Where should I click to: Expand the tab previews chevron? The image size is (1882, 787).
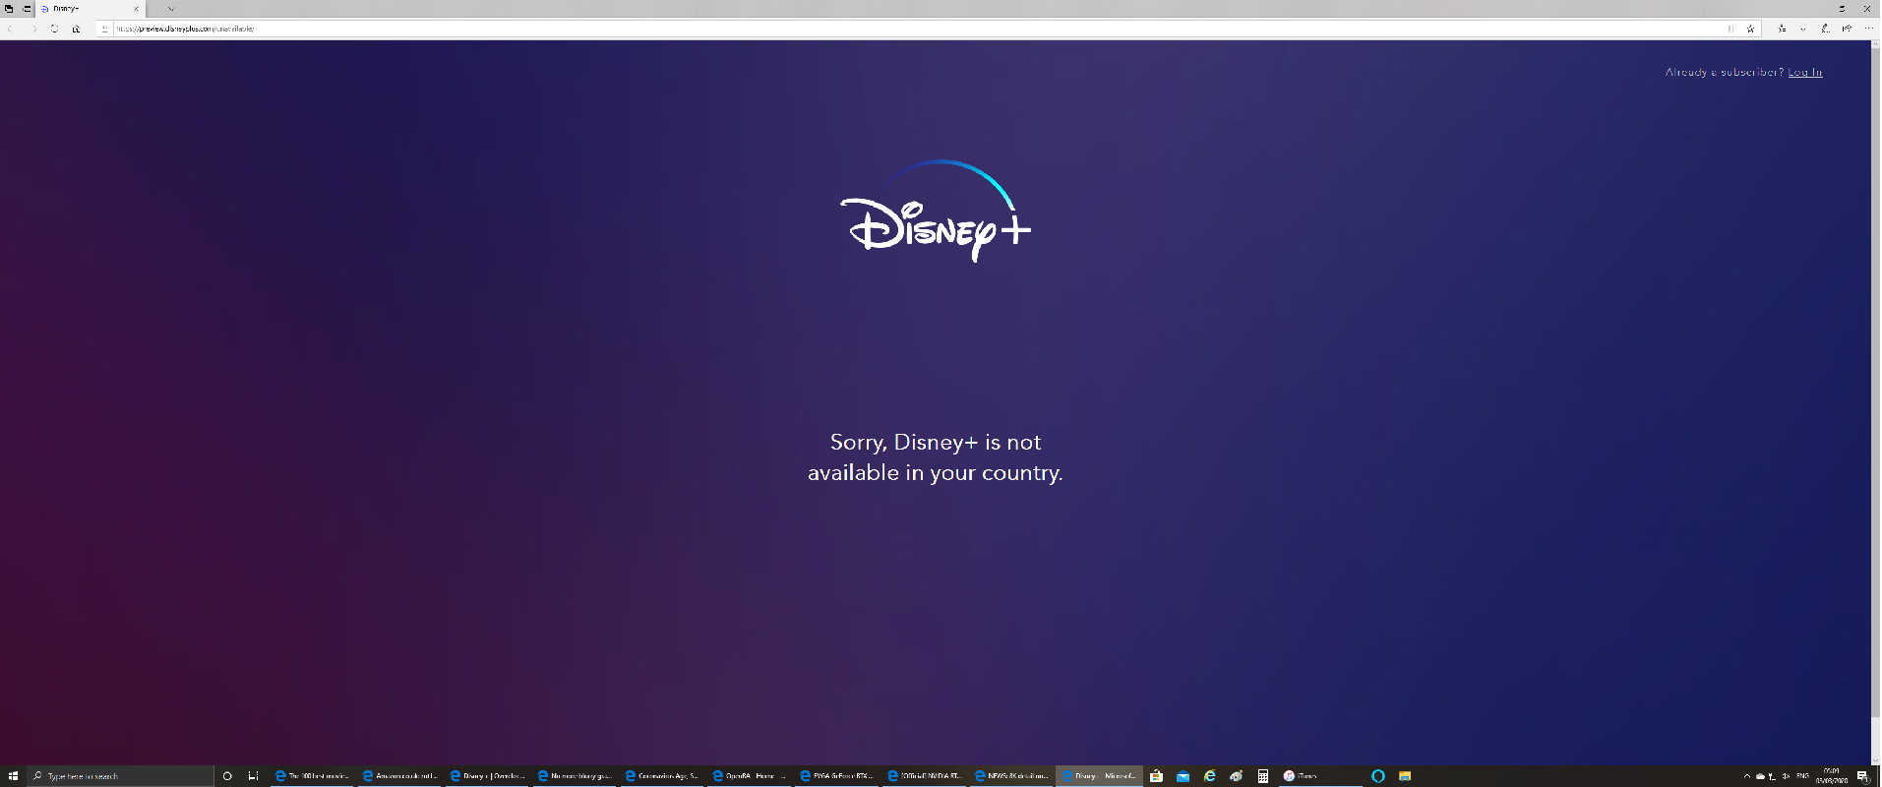click(x=170, y=9)
